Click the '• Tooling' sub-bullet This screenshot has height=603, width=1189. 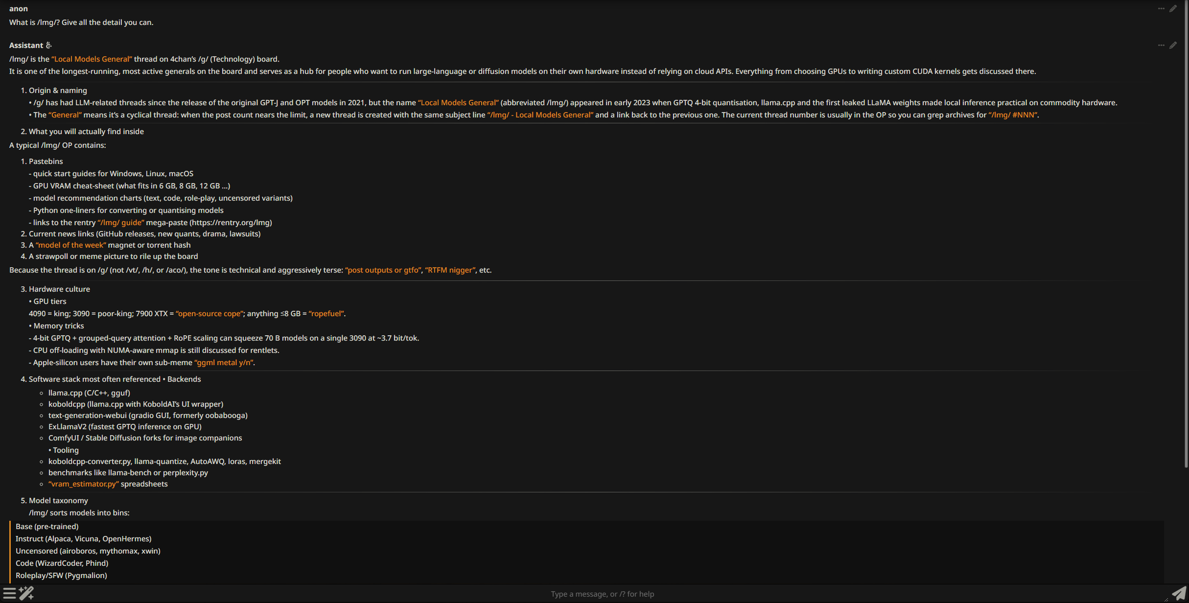click(x=64, y=450)
